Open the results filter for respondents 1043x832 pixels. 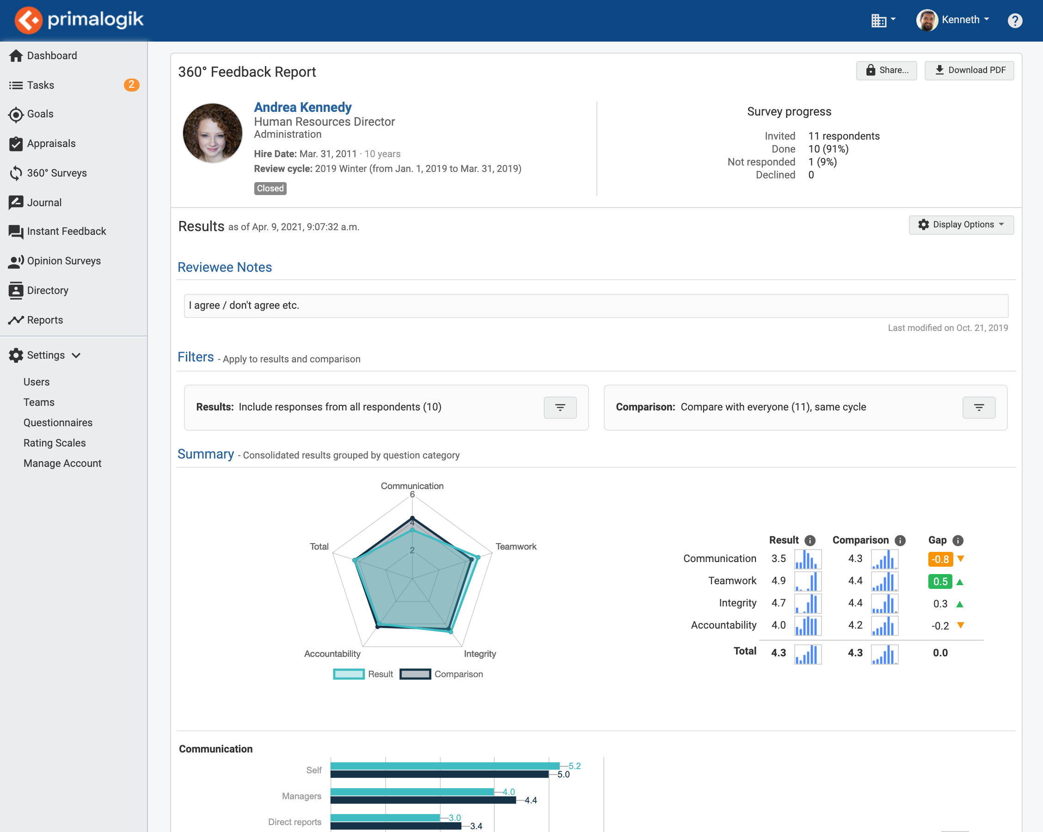560,407
